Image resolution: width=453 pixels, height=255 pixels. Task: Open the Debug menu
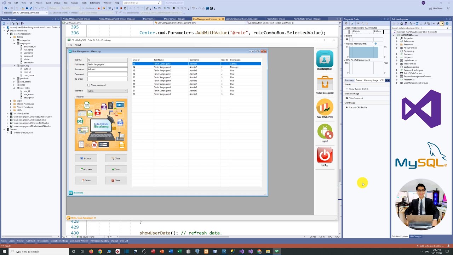(x=57, y=2)
